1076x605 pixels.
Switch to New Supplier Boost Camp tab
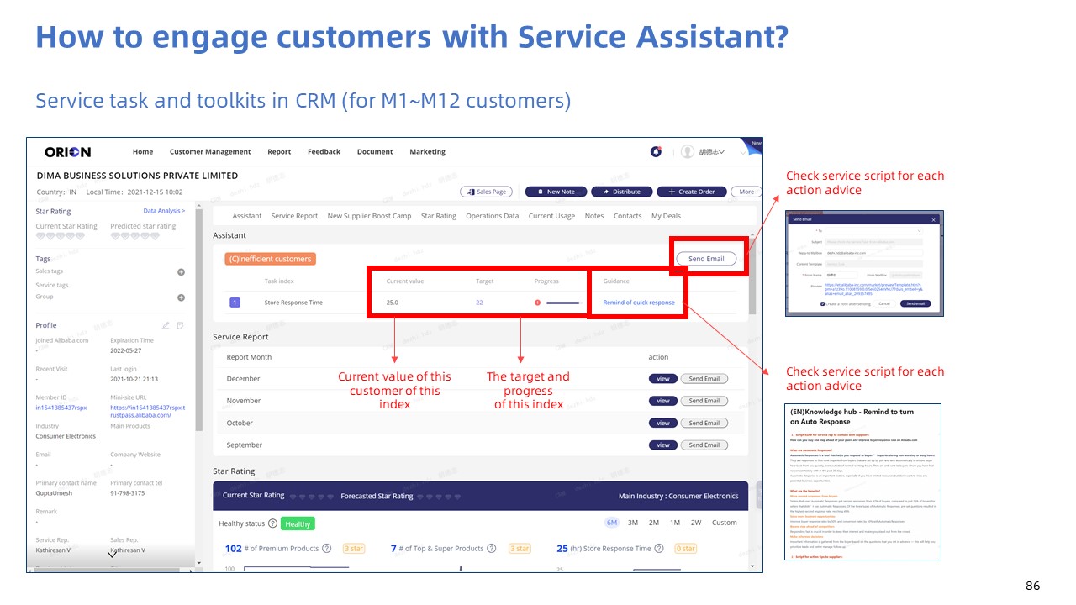[x=369, y=216]
